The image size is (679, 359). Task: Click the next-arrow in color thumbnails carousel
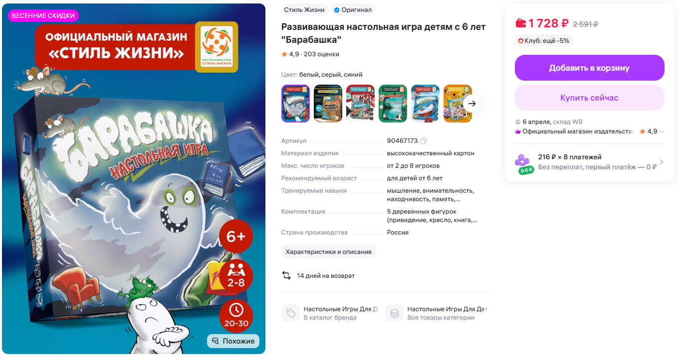(x=472, y=104)
